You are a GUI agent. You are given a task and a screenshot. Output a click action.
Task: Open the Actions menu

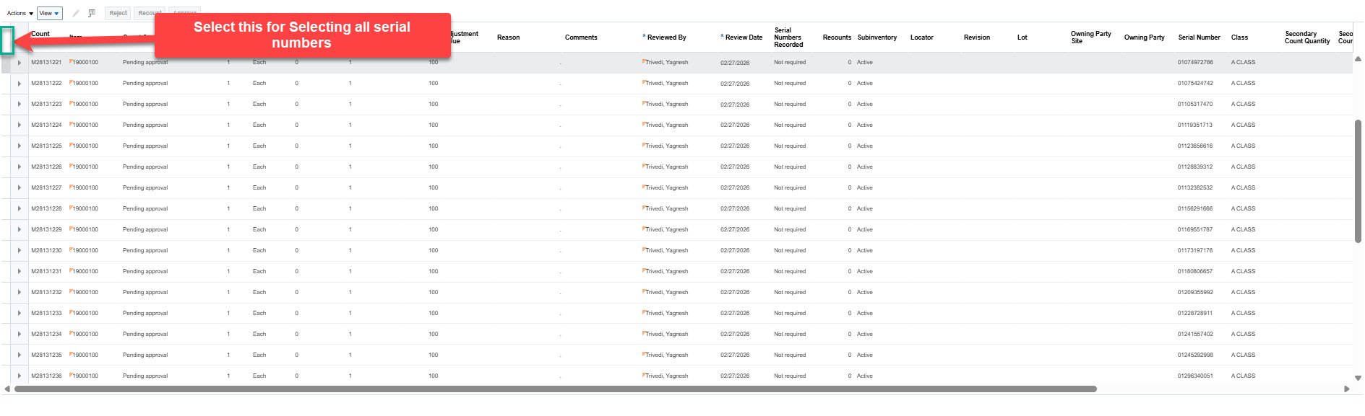pos(20,13)
